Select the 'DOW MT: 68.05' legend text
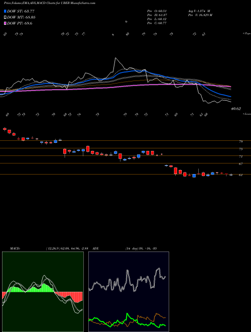The width and height of the screenshot is (251, 332). tap(21, 18)
